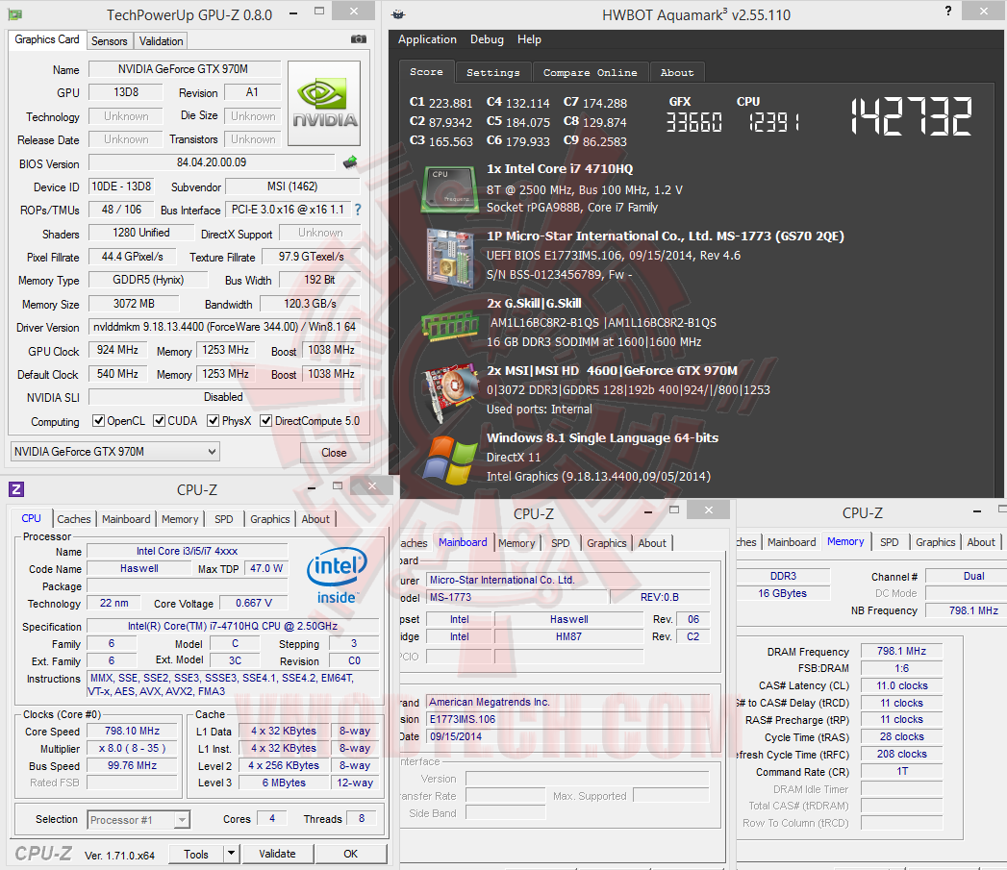1007x870 pixels.
Task: Open the Application menu in Aquamark
Action: pos(427,39)
